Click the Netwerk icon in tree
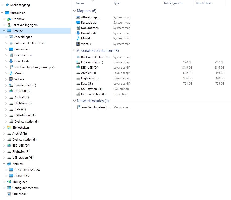Viewport: 231px width, 200px height. (x=9, y=164)
